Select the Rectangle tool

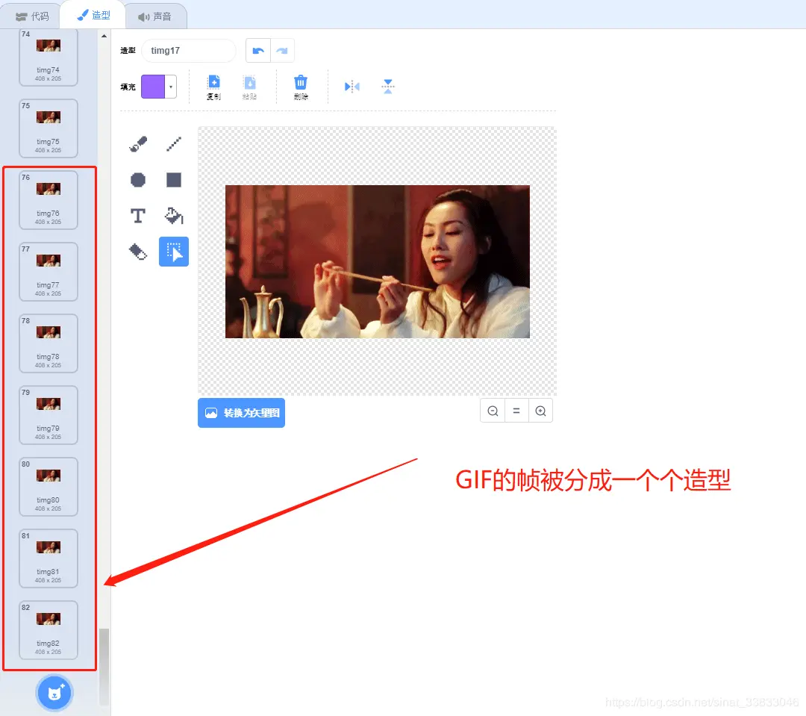174,180
